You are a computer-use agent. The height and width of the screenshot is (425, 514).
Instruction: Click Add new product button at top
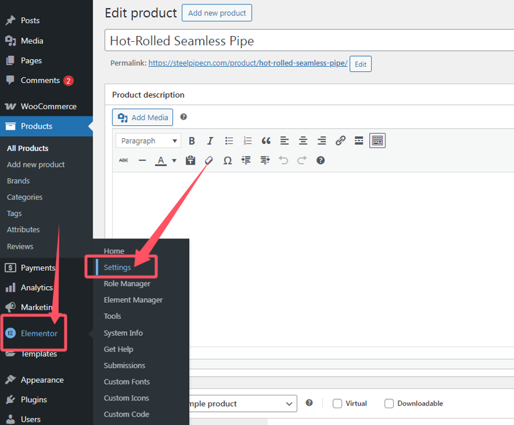[x=217, y=13]
